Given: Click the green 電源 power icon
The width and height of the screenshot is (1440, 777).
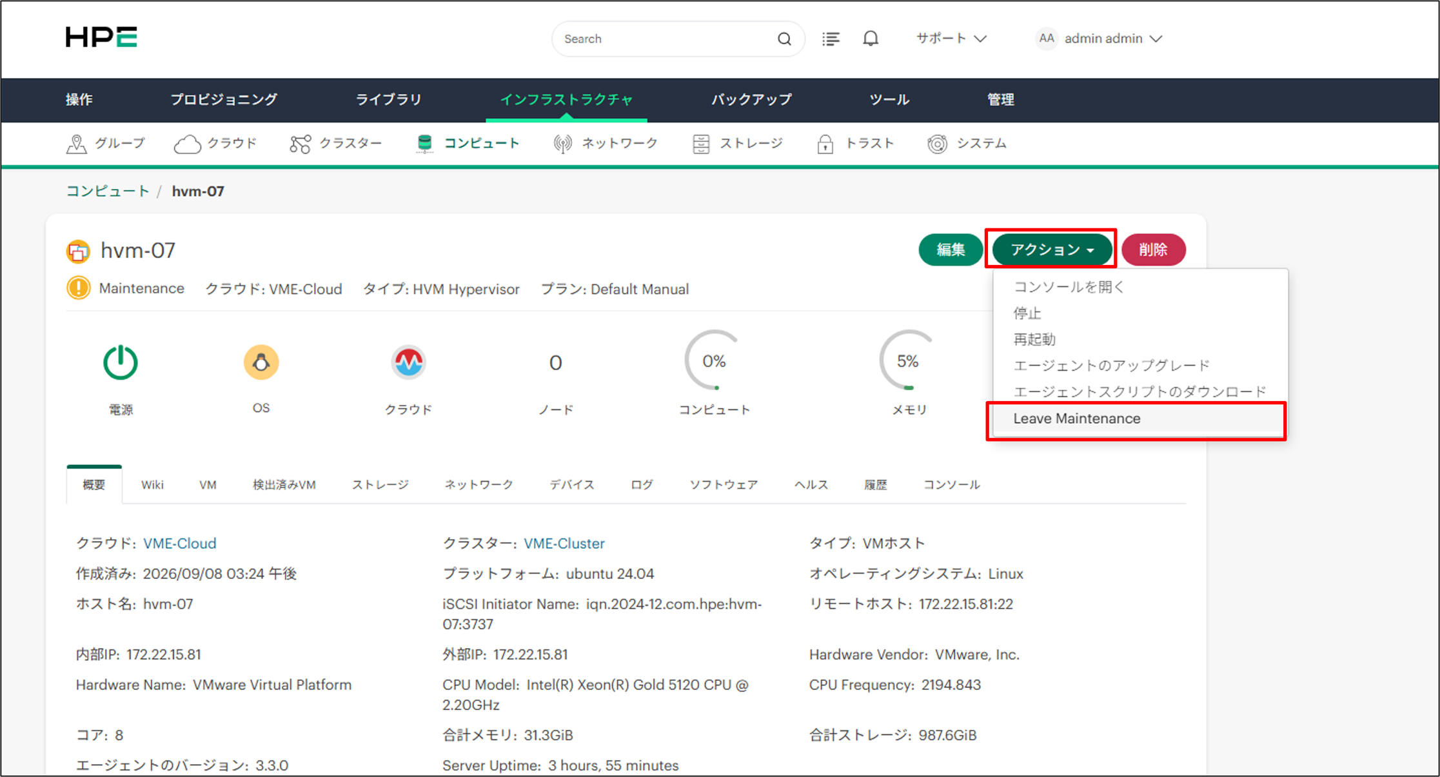Looking at the screenshot, I should [x=121, y=362].
